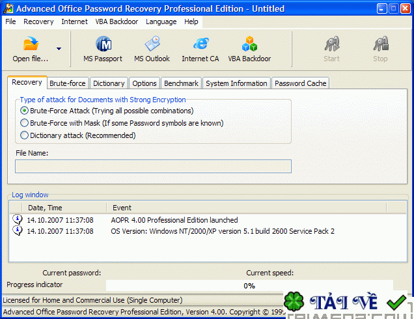Select the 'AOPR 4.00 Professional Edition launched' entry
This screenshot has height=319, width=414.
pyautogui.click(x=174, y=220)
